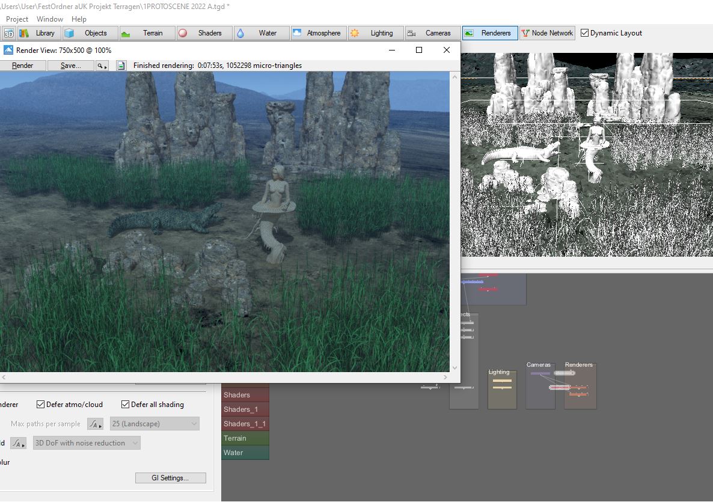The width and height of the screenshot is (713, 502).
Task: Switch to the Atmosphere layout
Action: pyautogui.click(x=318, y=33)
